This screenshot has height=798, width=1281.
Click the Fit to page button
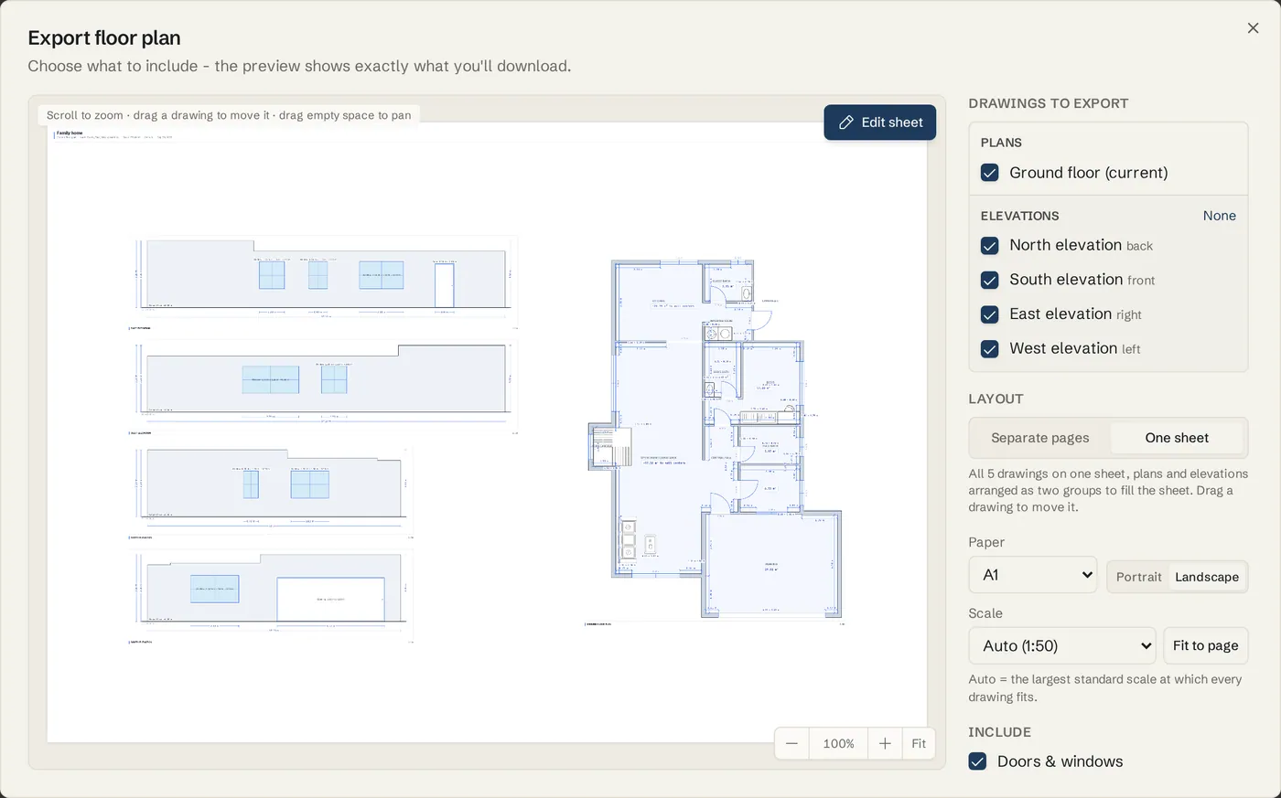point(1205,645)
